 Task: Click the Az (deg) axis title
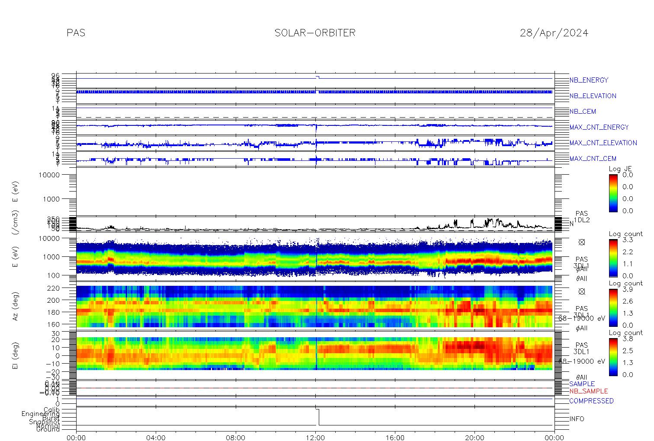[x=16, y=306]
